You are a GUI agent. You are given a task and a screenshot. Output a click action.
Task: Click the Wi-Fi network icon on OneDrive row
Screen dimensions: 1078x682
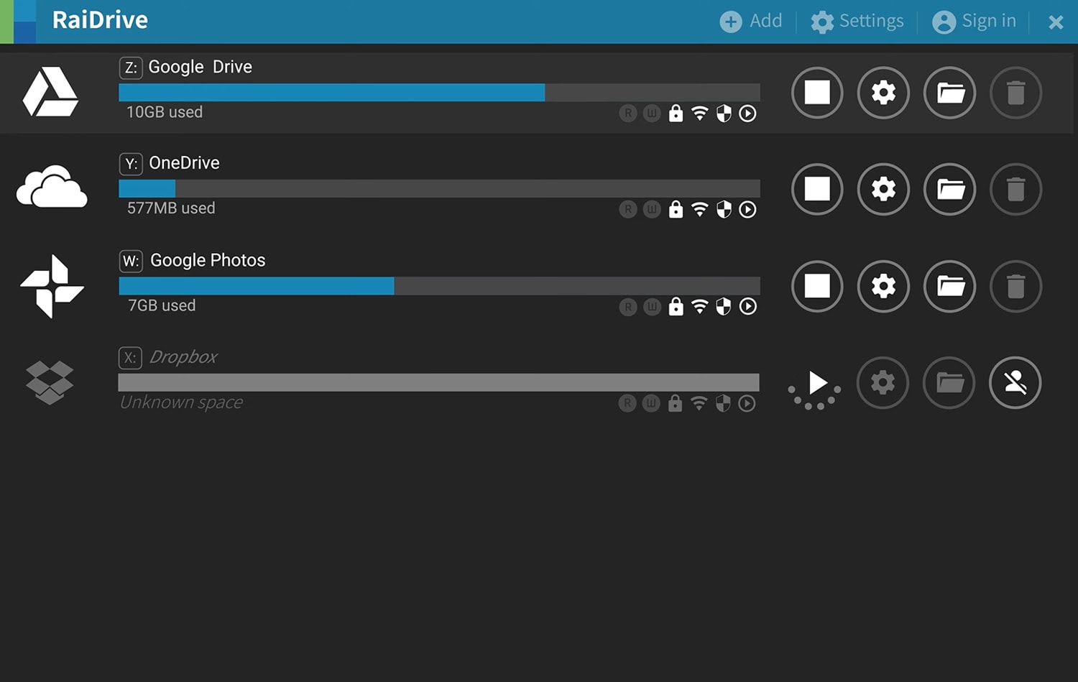click(699, 209)
